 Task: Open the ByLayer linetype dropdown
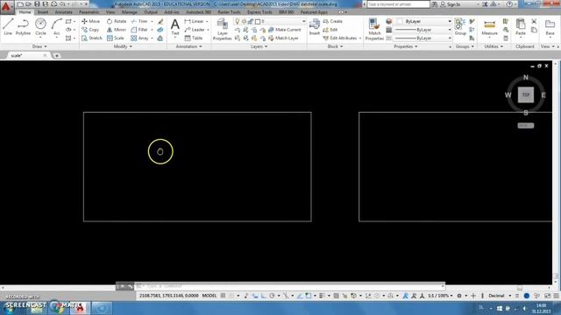click(423, 38)
